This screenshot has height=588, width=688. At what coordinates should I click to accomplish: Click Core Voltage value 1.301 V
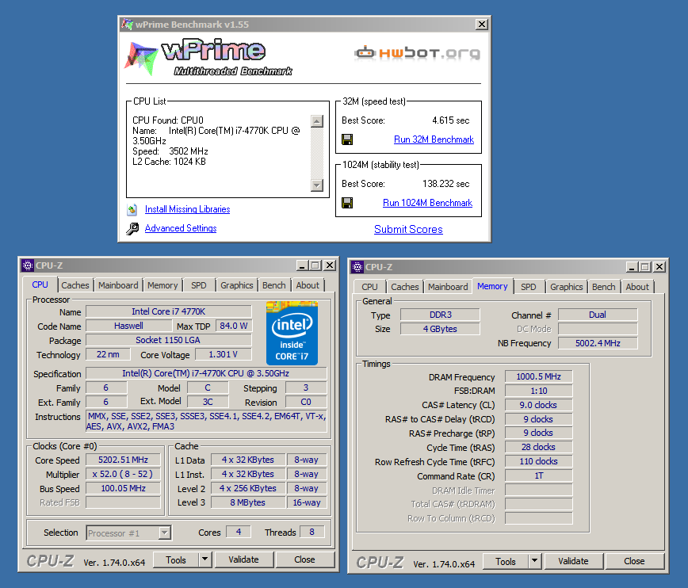224,354
